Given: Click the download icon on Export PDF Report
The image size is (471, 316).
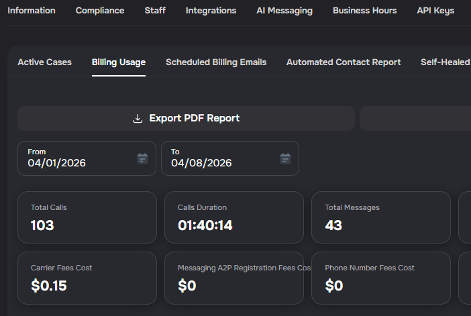Looking at the screenshot, I should click(x=138, y=119).
